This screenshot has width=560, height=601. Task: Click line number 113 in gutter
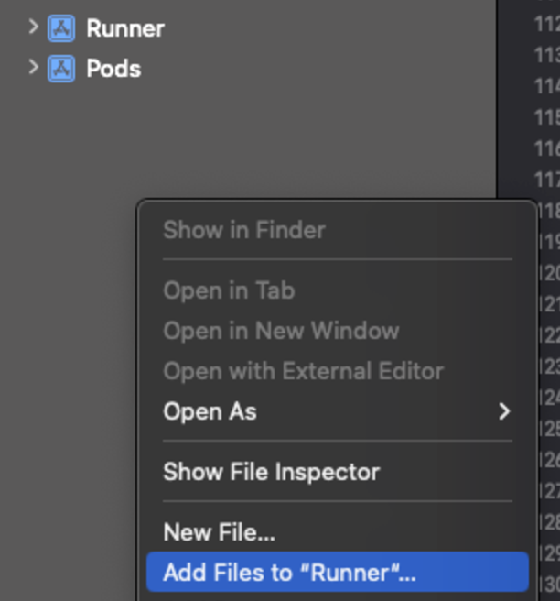[547, 56]
